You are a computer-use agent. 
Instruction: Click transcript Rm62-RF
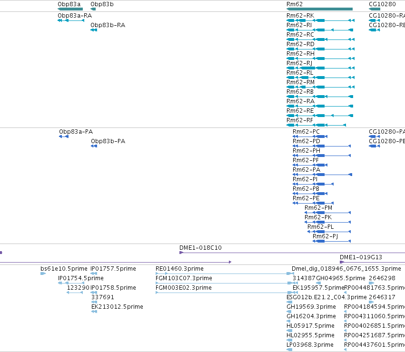tap(300, 121)
